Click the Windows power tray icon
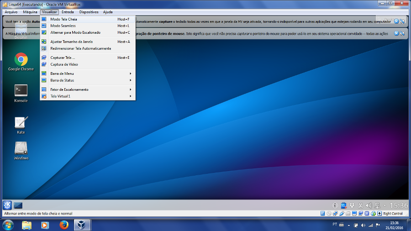This screenshot has width=411, height=231. pos(356,225)
